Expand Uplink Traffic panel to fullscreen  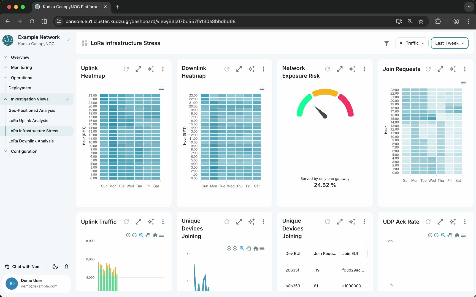(139, 222)
